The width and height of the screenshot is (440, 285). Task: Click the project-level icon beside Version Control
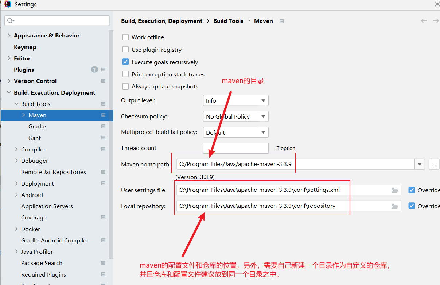(x=104, y=81)
